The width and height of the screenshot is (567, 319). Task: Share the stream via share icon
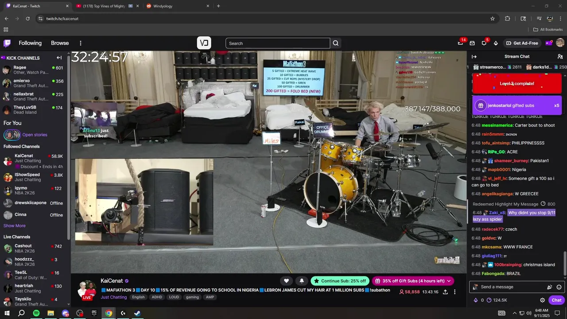(x=446, y=292)
